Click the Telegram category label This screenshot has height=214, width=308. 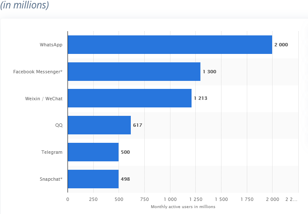coord(52,152)
